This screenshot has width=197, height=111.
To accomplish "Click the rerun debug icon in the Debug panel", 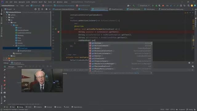I will [x=5, y=67].
